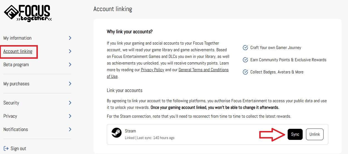
Task: Click the Sign out door icon
Action: (6, 148)
